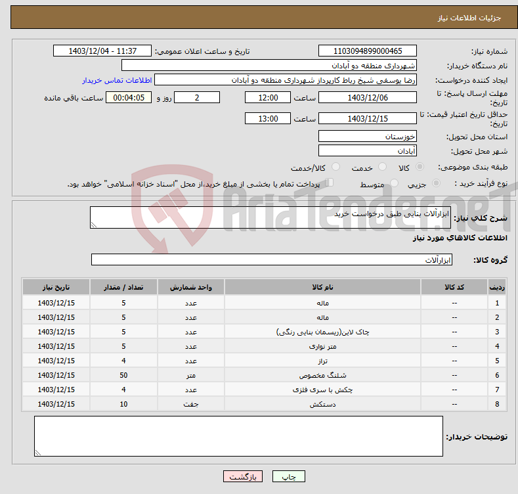Viewport: 518px width, 494px height.
Task: Click the request creator name field
Action: (x=286, y=79)
